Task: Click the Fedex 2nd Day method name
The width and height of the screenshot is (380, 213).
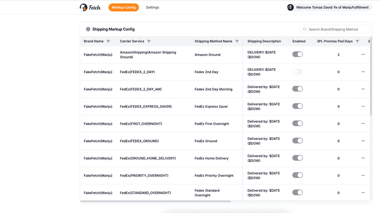Action: 206,72
